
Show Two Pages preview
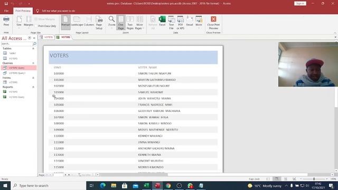click(130, 23)
